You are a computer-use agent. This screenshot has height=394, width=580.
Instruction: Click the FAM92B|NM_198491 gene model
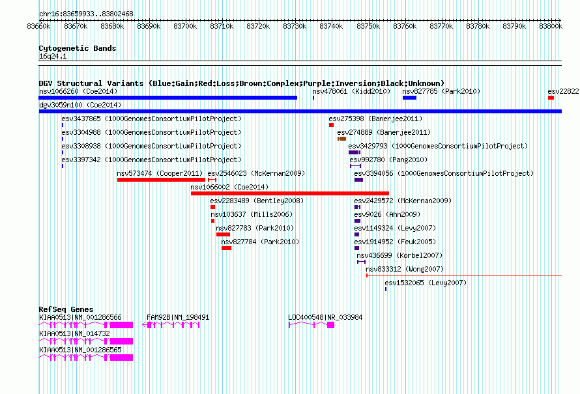click(171, 325)
